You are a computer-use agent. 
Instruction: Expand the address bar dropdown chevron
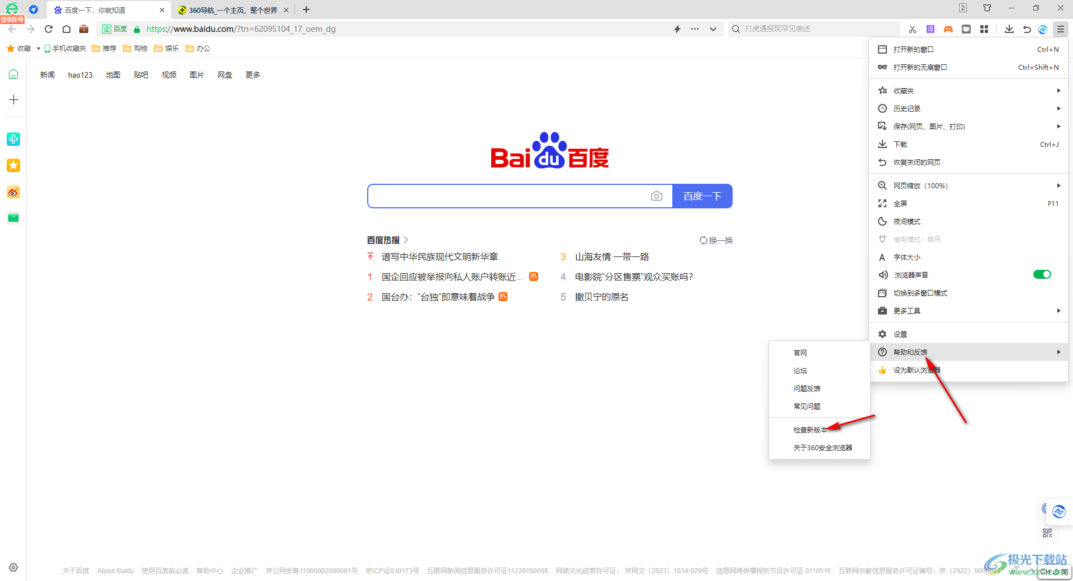713,29
